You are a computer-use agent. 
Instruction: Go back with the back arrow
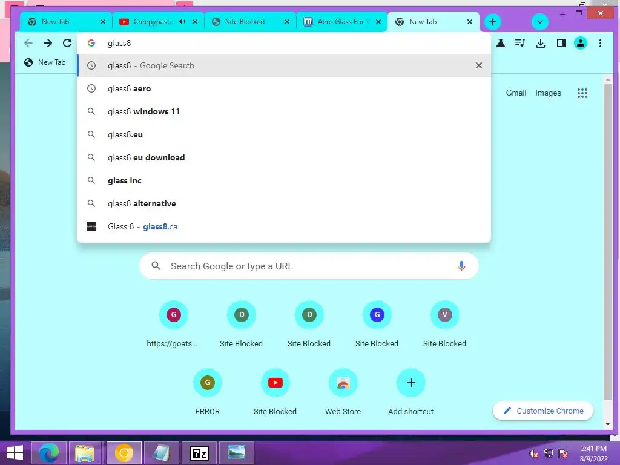click(28, 43)
